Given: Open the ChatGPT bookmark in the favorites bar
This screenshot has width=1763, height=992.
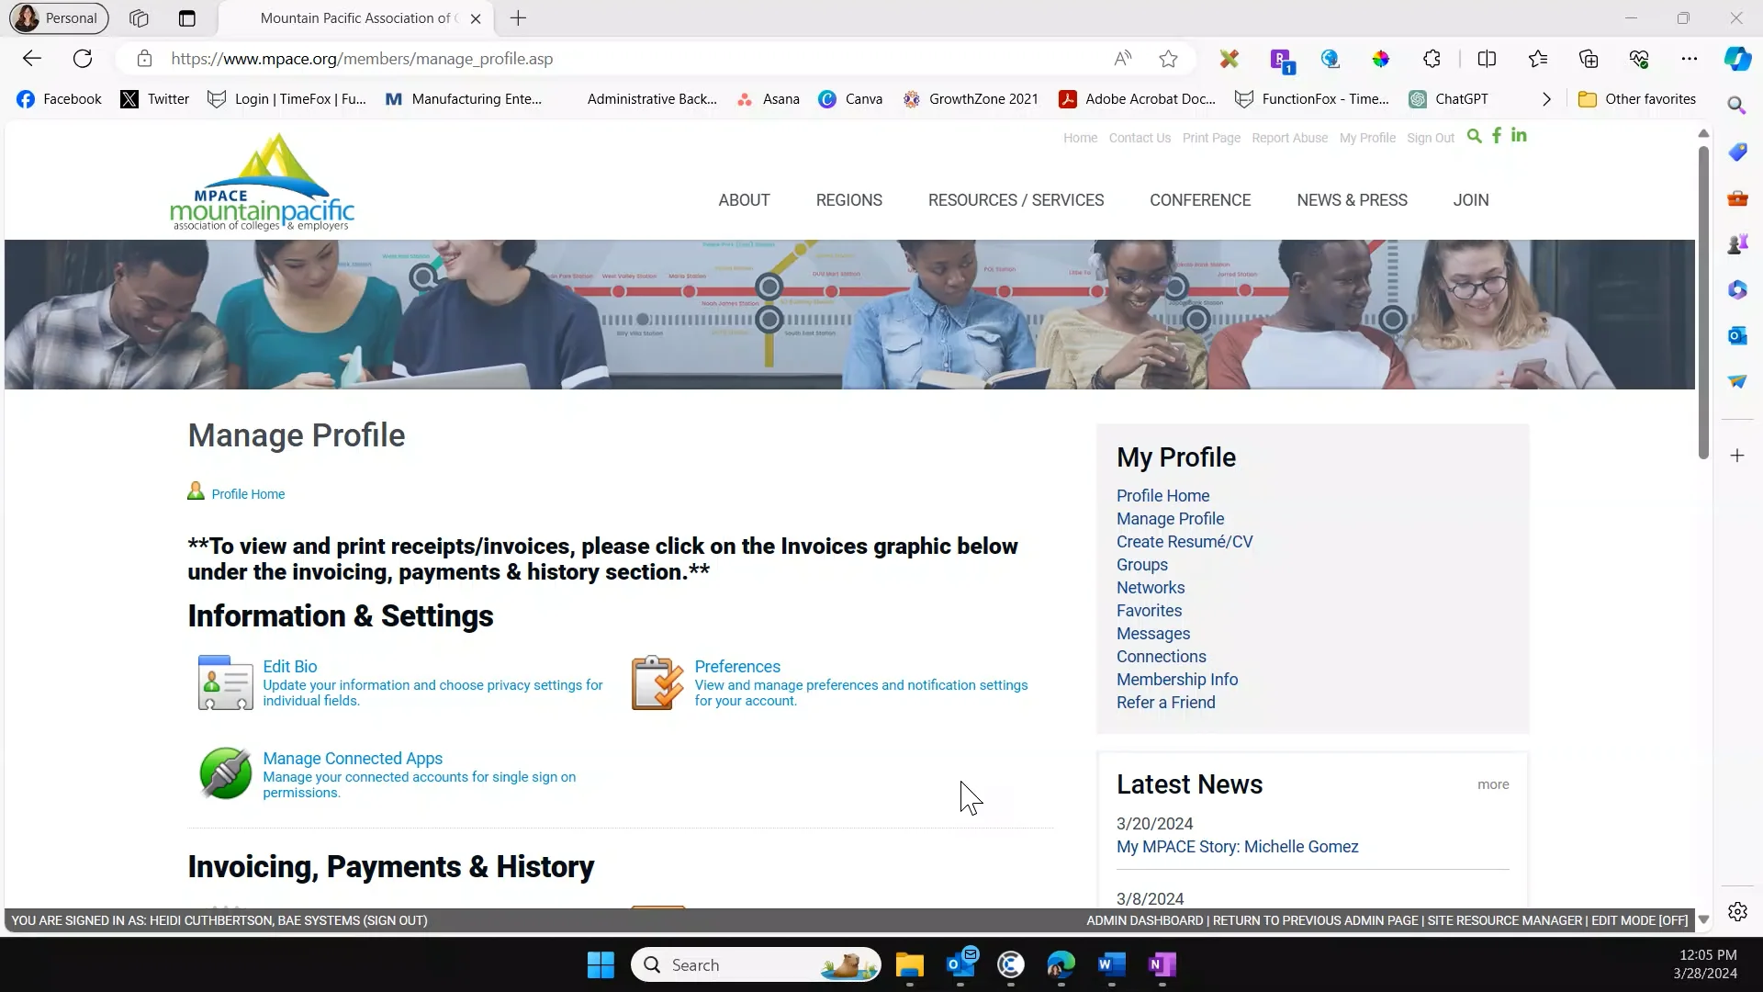Looking at the screenshot, I should pyautogui.click(x=1449, y=99).
